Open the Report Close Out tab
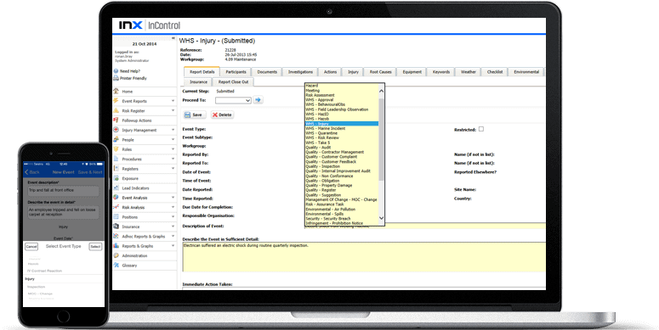Viewport: 659px width, 330px height. [x=233, y=81]
